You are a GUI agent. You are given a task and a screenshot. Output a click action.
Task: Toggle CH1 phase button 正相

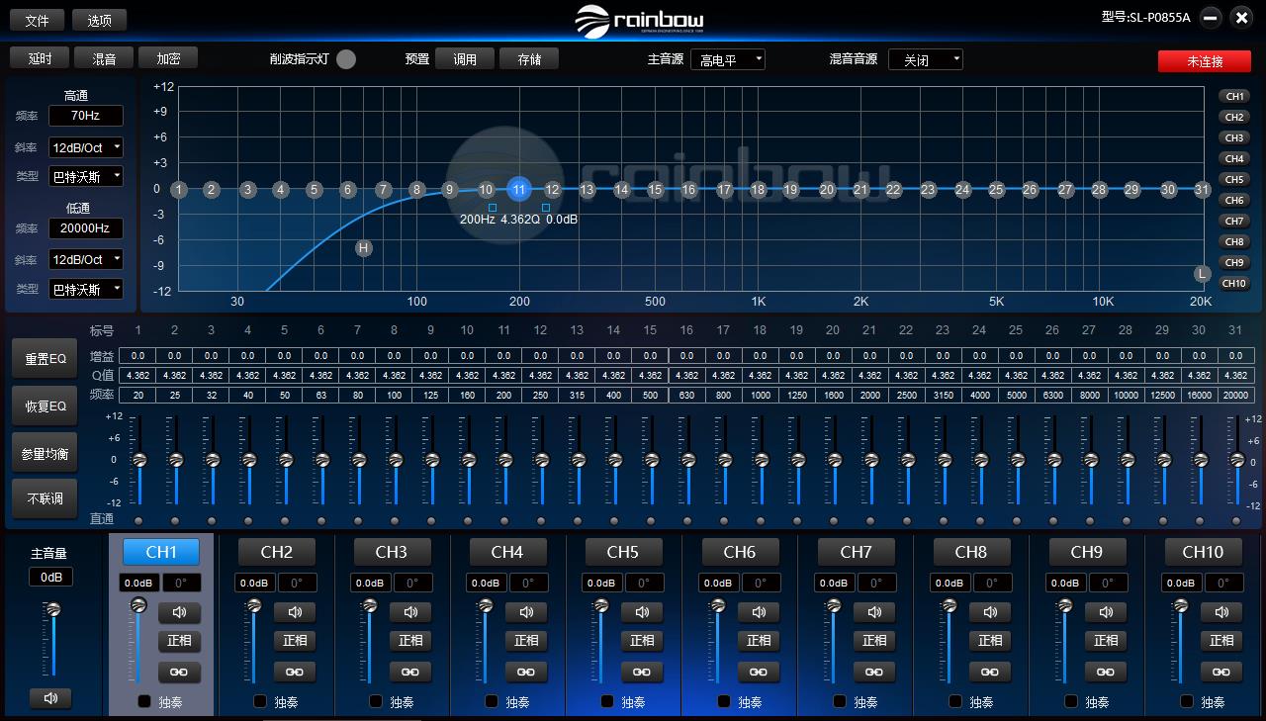coord(179,641)
